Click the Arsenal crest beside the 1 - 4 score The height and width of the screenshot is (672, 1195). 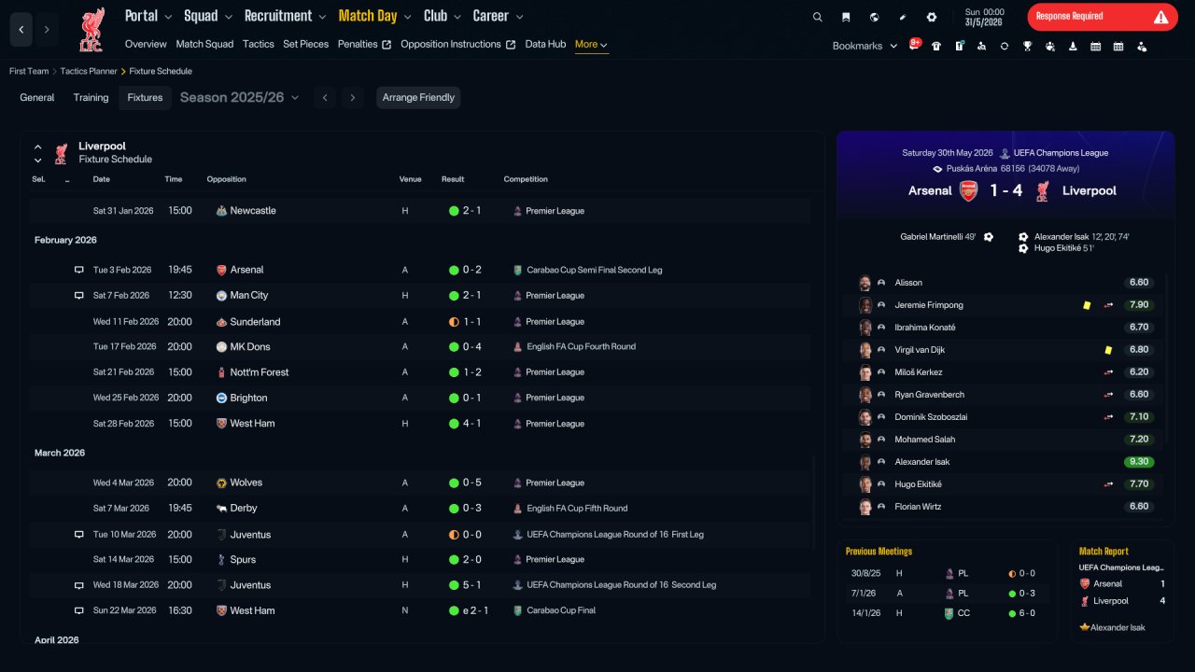pos(969,190)
